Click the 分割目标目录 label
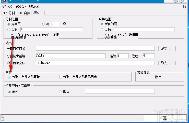189x123 pixels. click(x=16, y=49)
